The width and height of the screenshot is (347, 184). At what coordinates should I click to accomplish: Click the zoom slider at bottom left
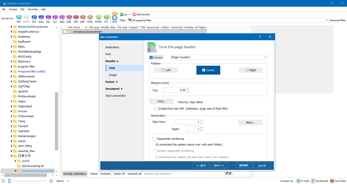point(9,181)
